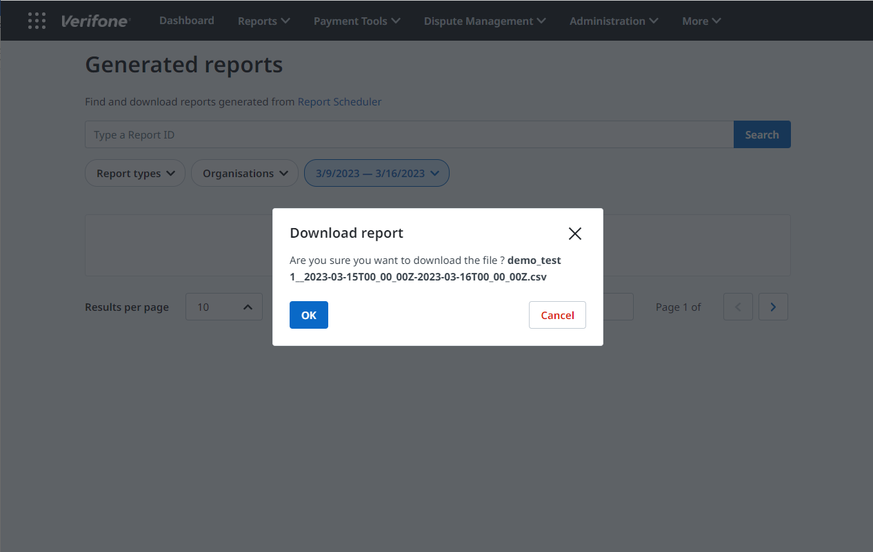
Task: Click the Page 1 of text
Action: point(679,307)
